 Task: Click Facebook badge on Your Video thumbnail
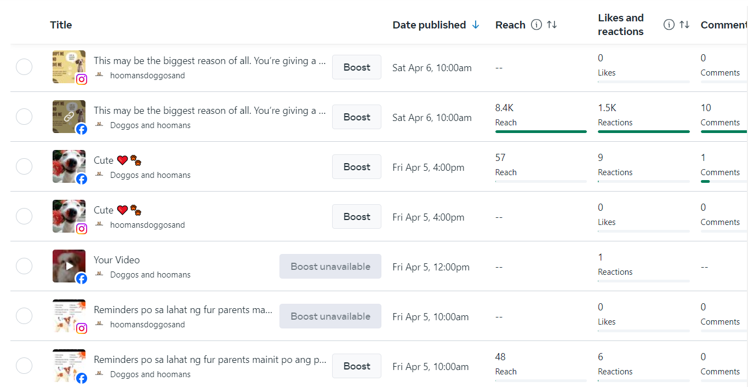82,279
